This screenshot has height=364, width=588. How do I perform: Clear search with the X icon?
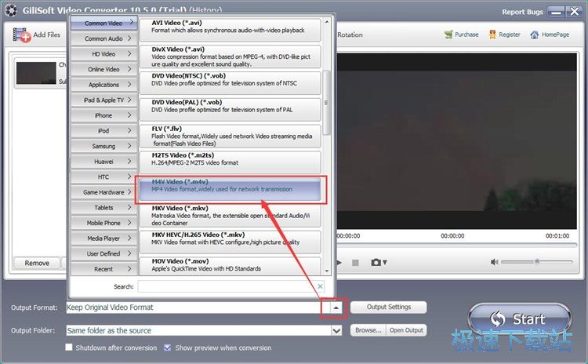[320, 286]
